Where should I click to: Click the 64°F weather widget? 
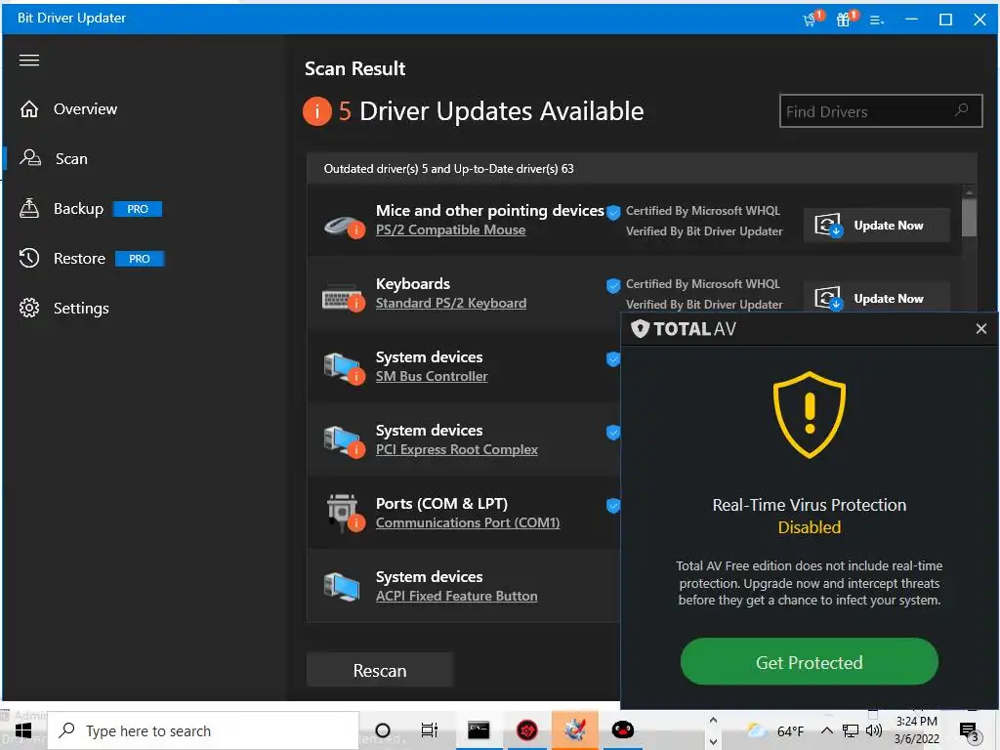[776, 730]
